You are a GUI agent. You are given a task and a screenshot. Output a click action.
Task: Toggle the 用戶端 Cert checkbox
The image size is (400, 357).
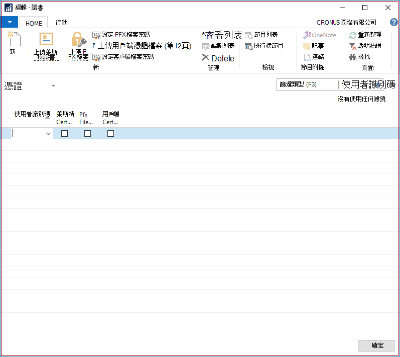111,134
